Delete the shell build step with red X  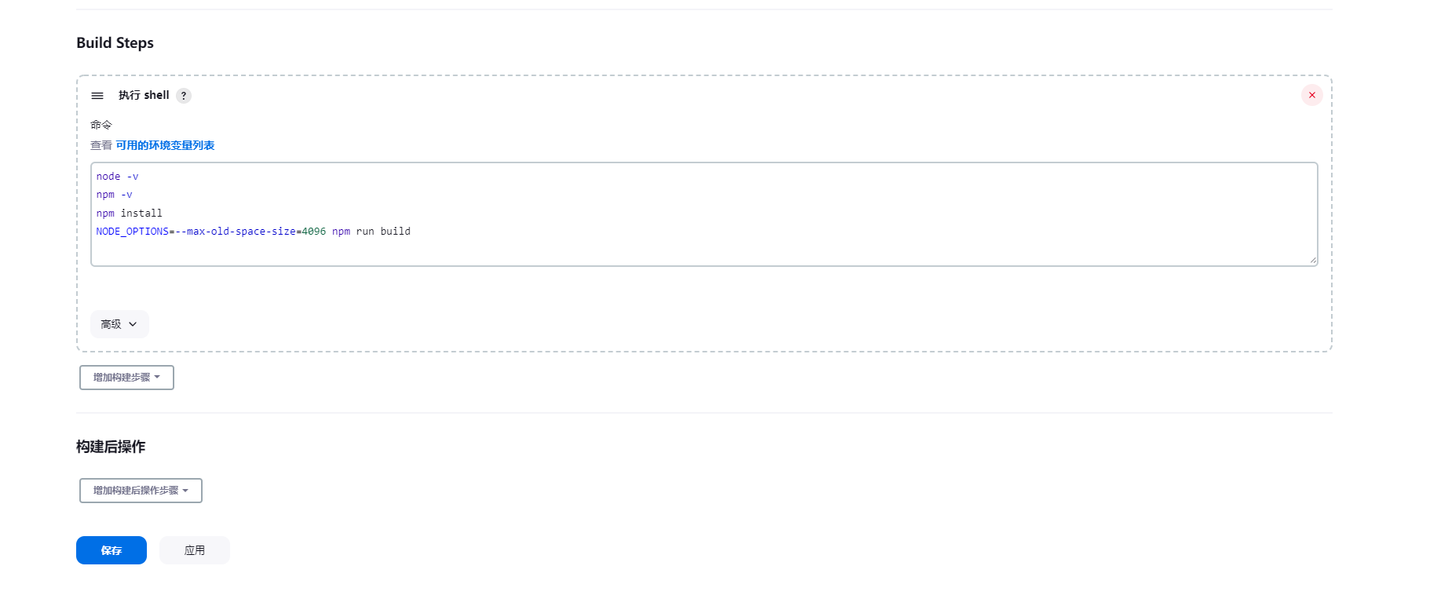click(x=1311, y=95)
